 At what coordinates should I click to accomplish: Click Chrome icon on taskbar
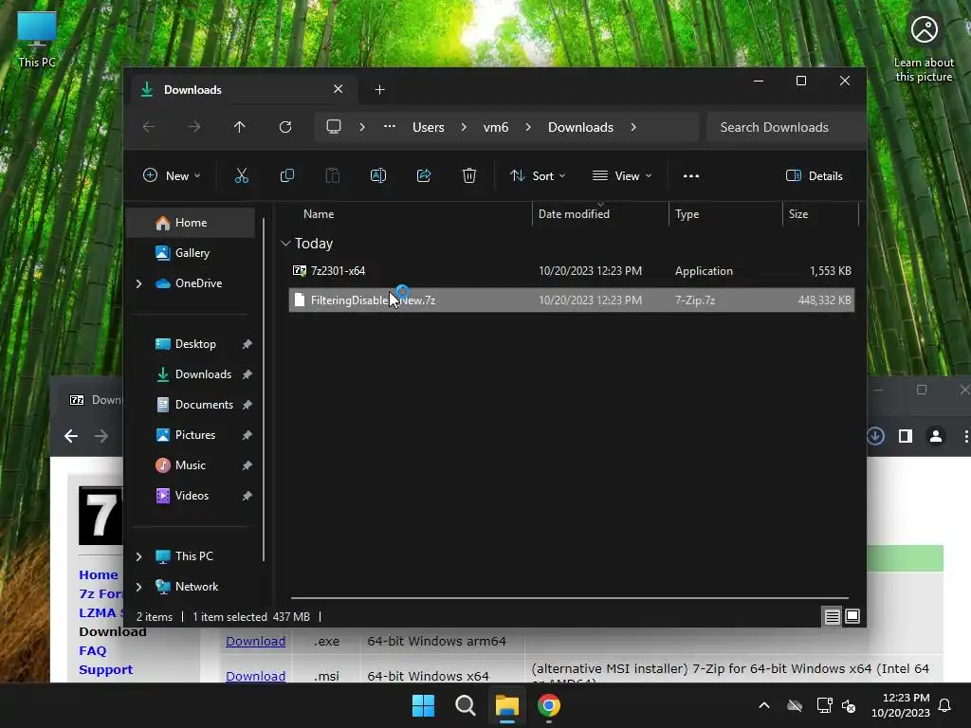click(549, 705)
